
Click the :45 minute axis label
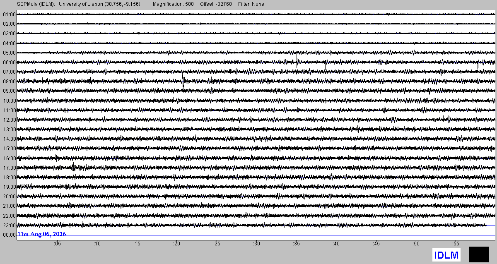click(376, 244)
